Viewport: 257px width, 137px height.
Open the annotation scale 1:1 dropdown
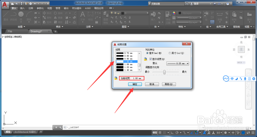point(219,133)
